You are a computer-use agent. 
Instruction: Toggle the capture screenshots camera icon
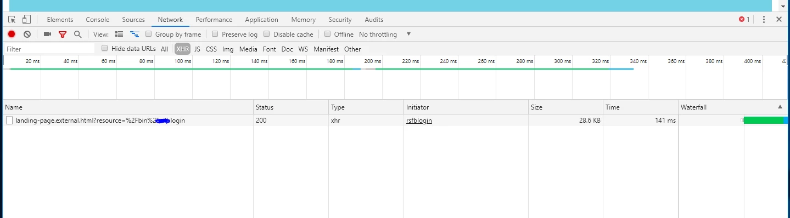pos(47,34)
